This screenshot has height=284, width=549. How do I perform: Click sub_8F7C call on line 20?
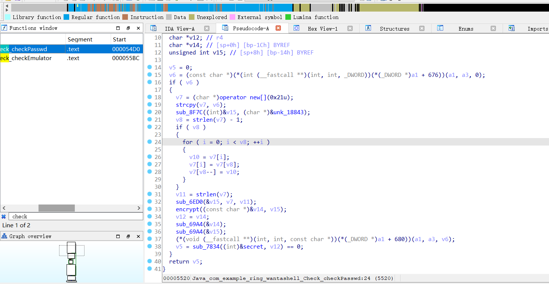189,112
